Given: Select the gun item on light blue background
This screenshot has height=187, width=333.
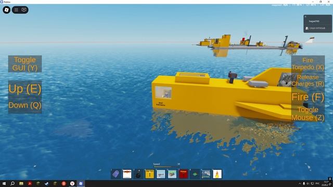Looking at the screenshot, I should (161, 174).
